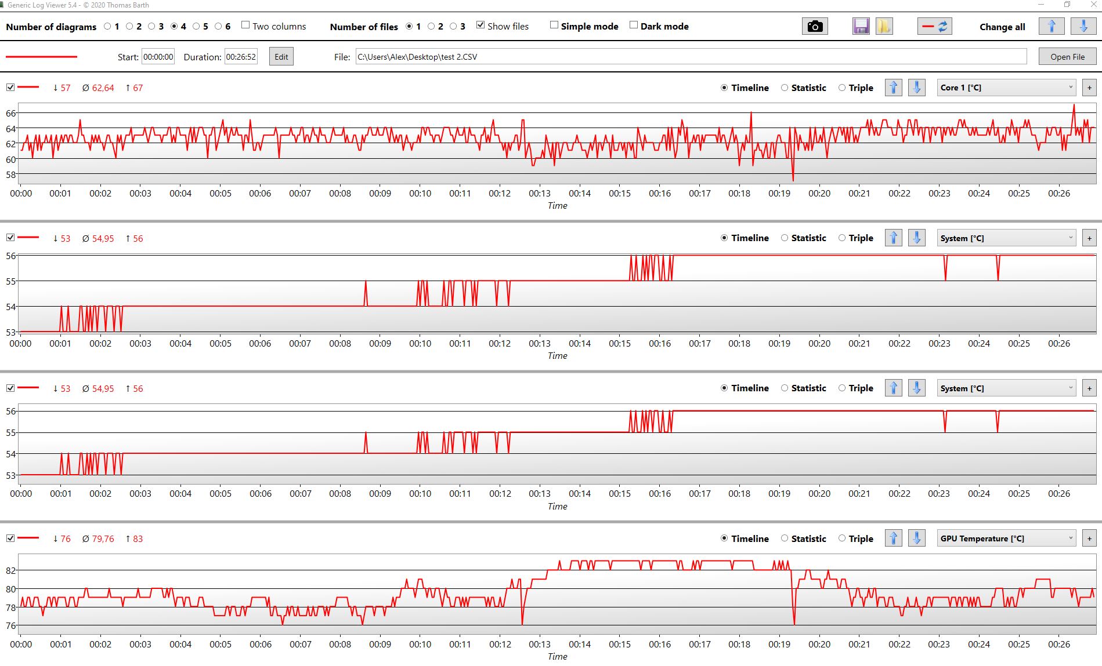Select 6 for Number of diagrams
The image size is (1102, 666).
click(218, 26)
